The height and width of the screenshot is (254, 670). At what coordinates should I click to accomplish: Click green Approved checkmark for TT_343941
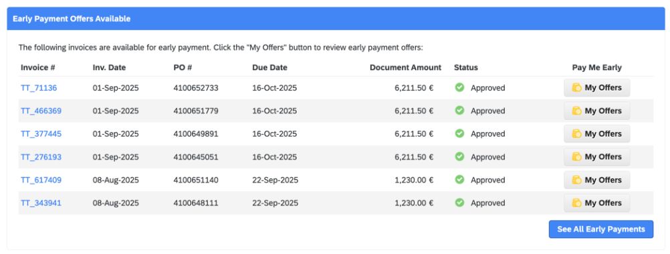tap(459, 203)
